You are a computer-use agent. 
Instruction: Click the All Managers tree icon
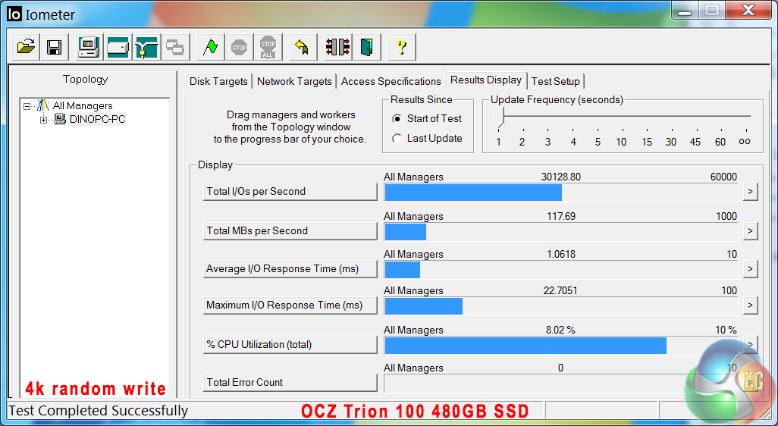point(43,105)
